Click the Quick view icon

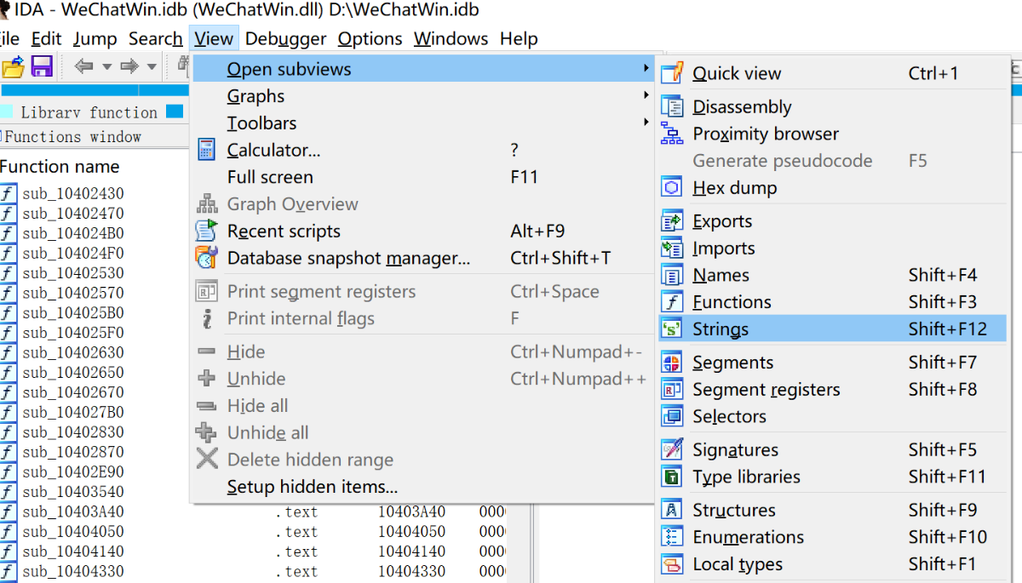tap(673, 73)
